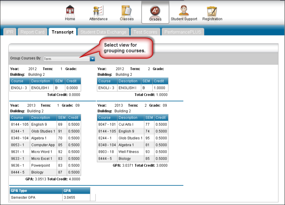Screen dimensions: 285x205
Task: Click the Term field in Group Courses By
Action: coord(66,59)
